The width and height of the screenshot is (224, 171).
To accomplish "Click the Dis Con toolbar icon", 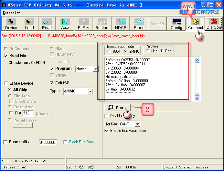I will pos(214,24).
